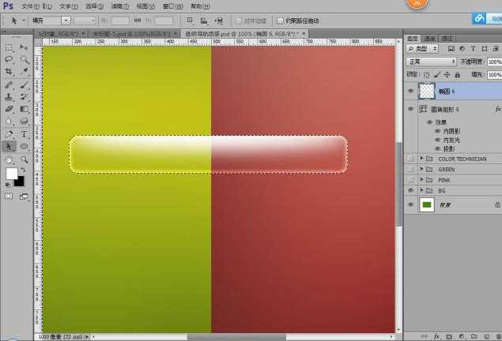Image resolution: width=502 pixels, height=341 pixels.
Task: Select the Eraser tool
Action: pyautogui.click(x=9, y=109)
